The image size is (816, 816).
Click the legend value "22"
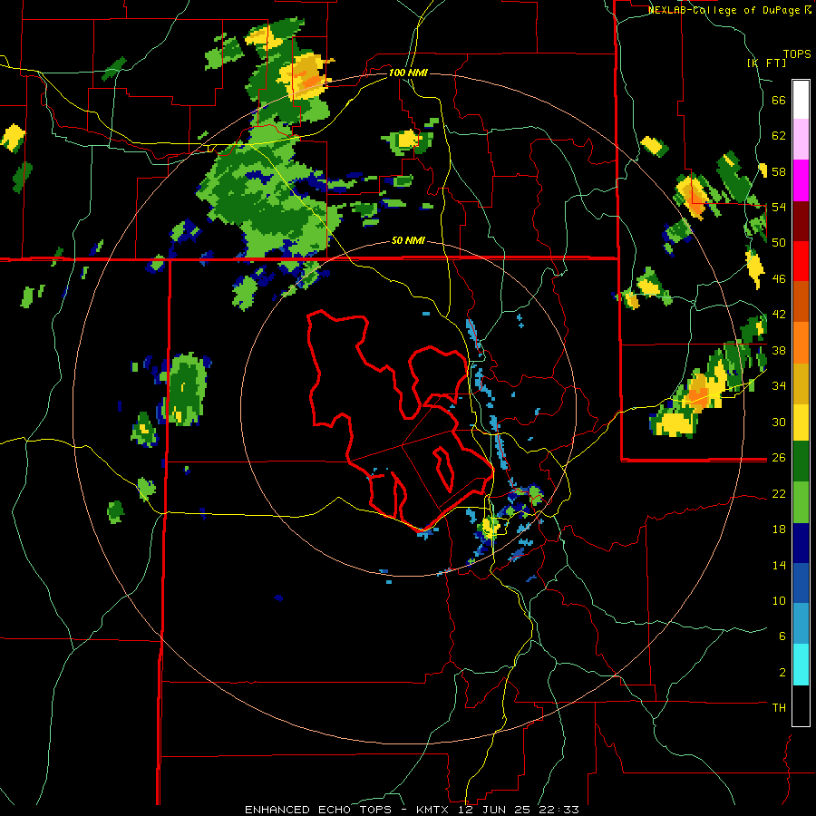point(779,493)
